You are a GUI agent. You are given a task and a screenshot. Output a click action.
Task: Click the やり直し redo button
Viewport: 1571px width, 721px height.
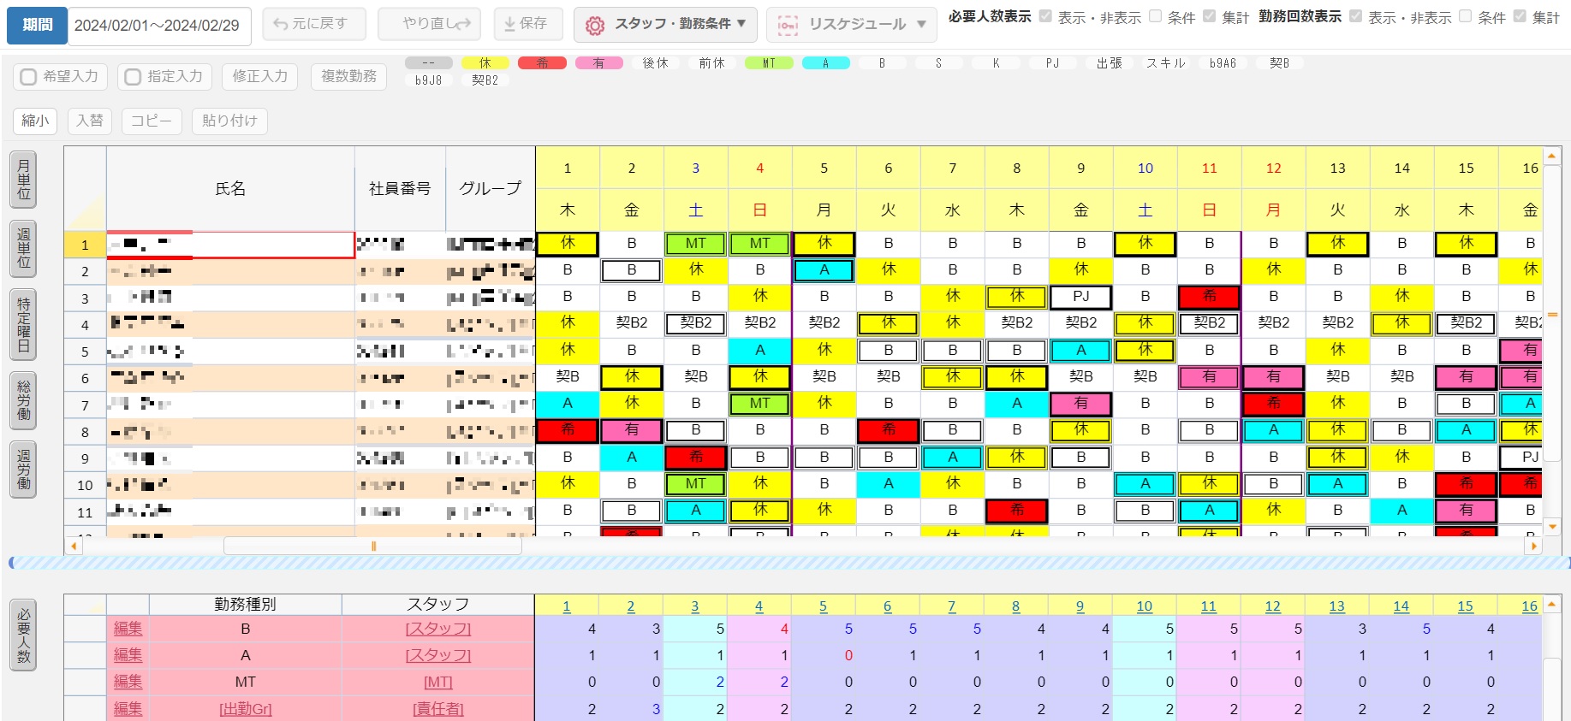click(429, 24)
